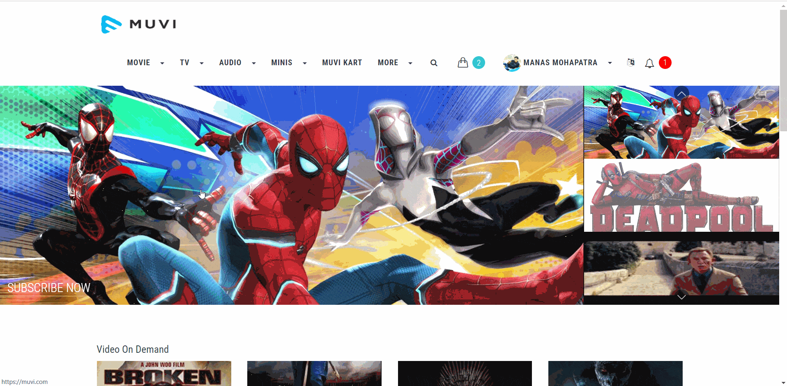Click the scrollbar down arrow
This screenshot has width=787, height=386.
click(x=783, y=382)
